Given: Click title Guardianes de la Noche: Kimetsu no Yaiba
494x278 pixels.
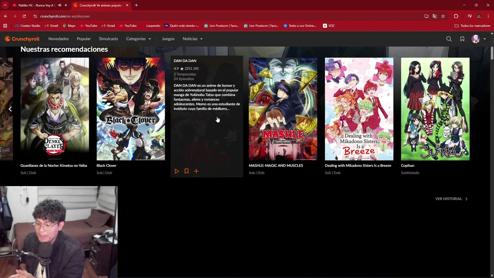Looking at the screenshot, I should (x=54, y=165).
